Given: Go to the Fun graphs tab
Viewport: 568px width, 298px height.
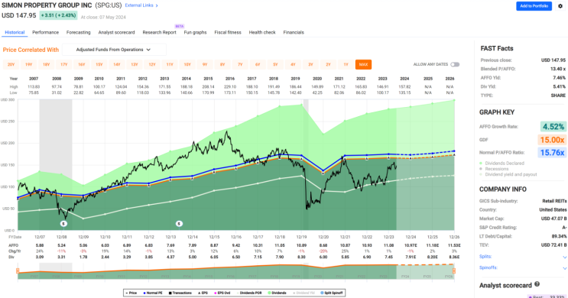Looking at the screenshot, I should pos(195,32).
